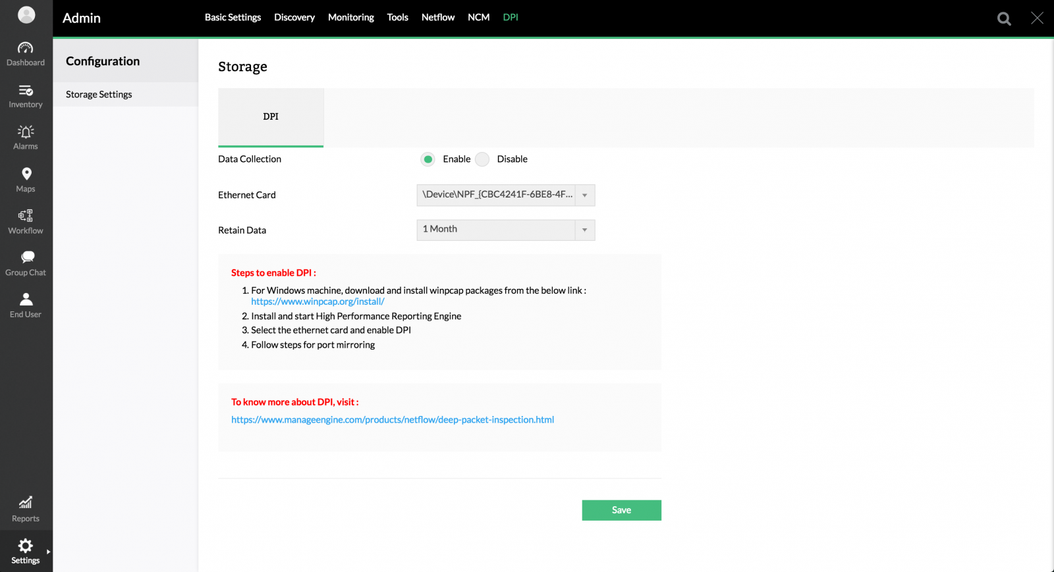Click the green Save button

pyautogui.click(x=621, y=510)
